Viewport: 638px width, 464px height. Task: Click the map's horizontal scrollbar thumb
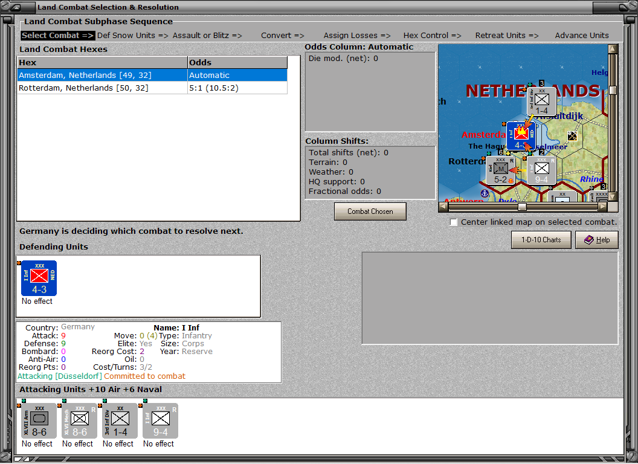point(522,207)
